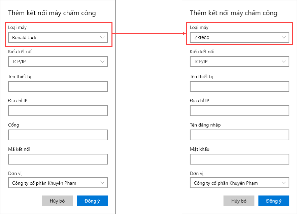The width and height of the screenshot is (297, 214).
Task: Expand TCP/IP connection type in left dialog
Action: (58, 62)
